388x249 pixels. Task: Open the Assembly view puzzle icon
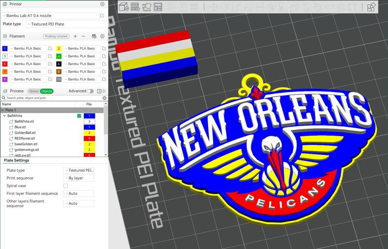(x=371, y=7)
